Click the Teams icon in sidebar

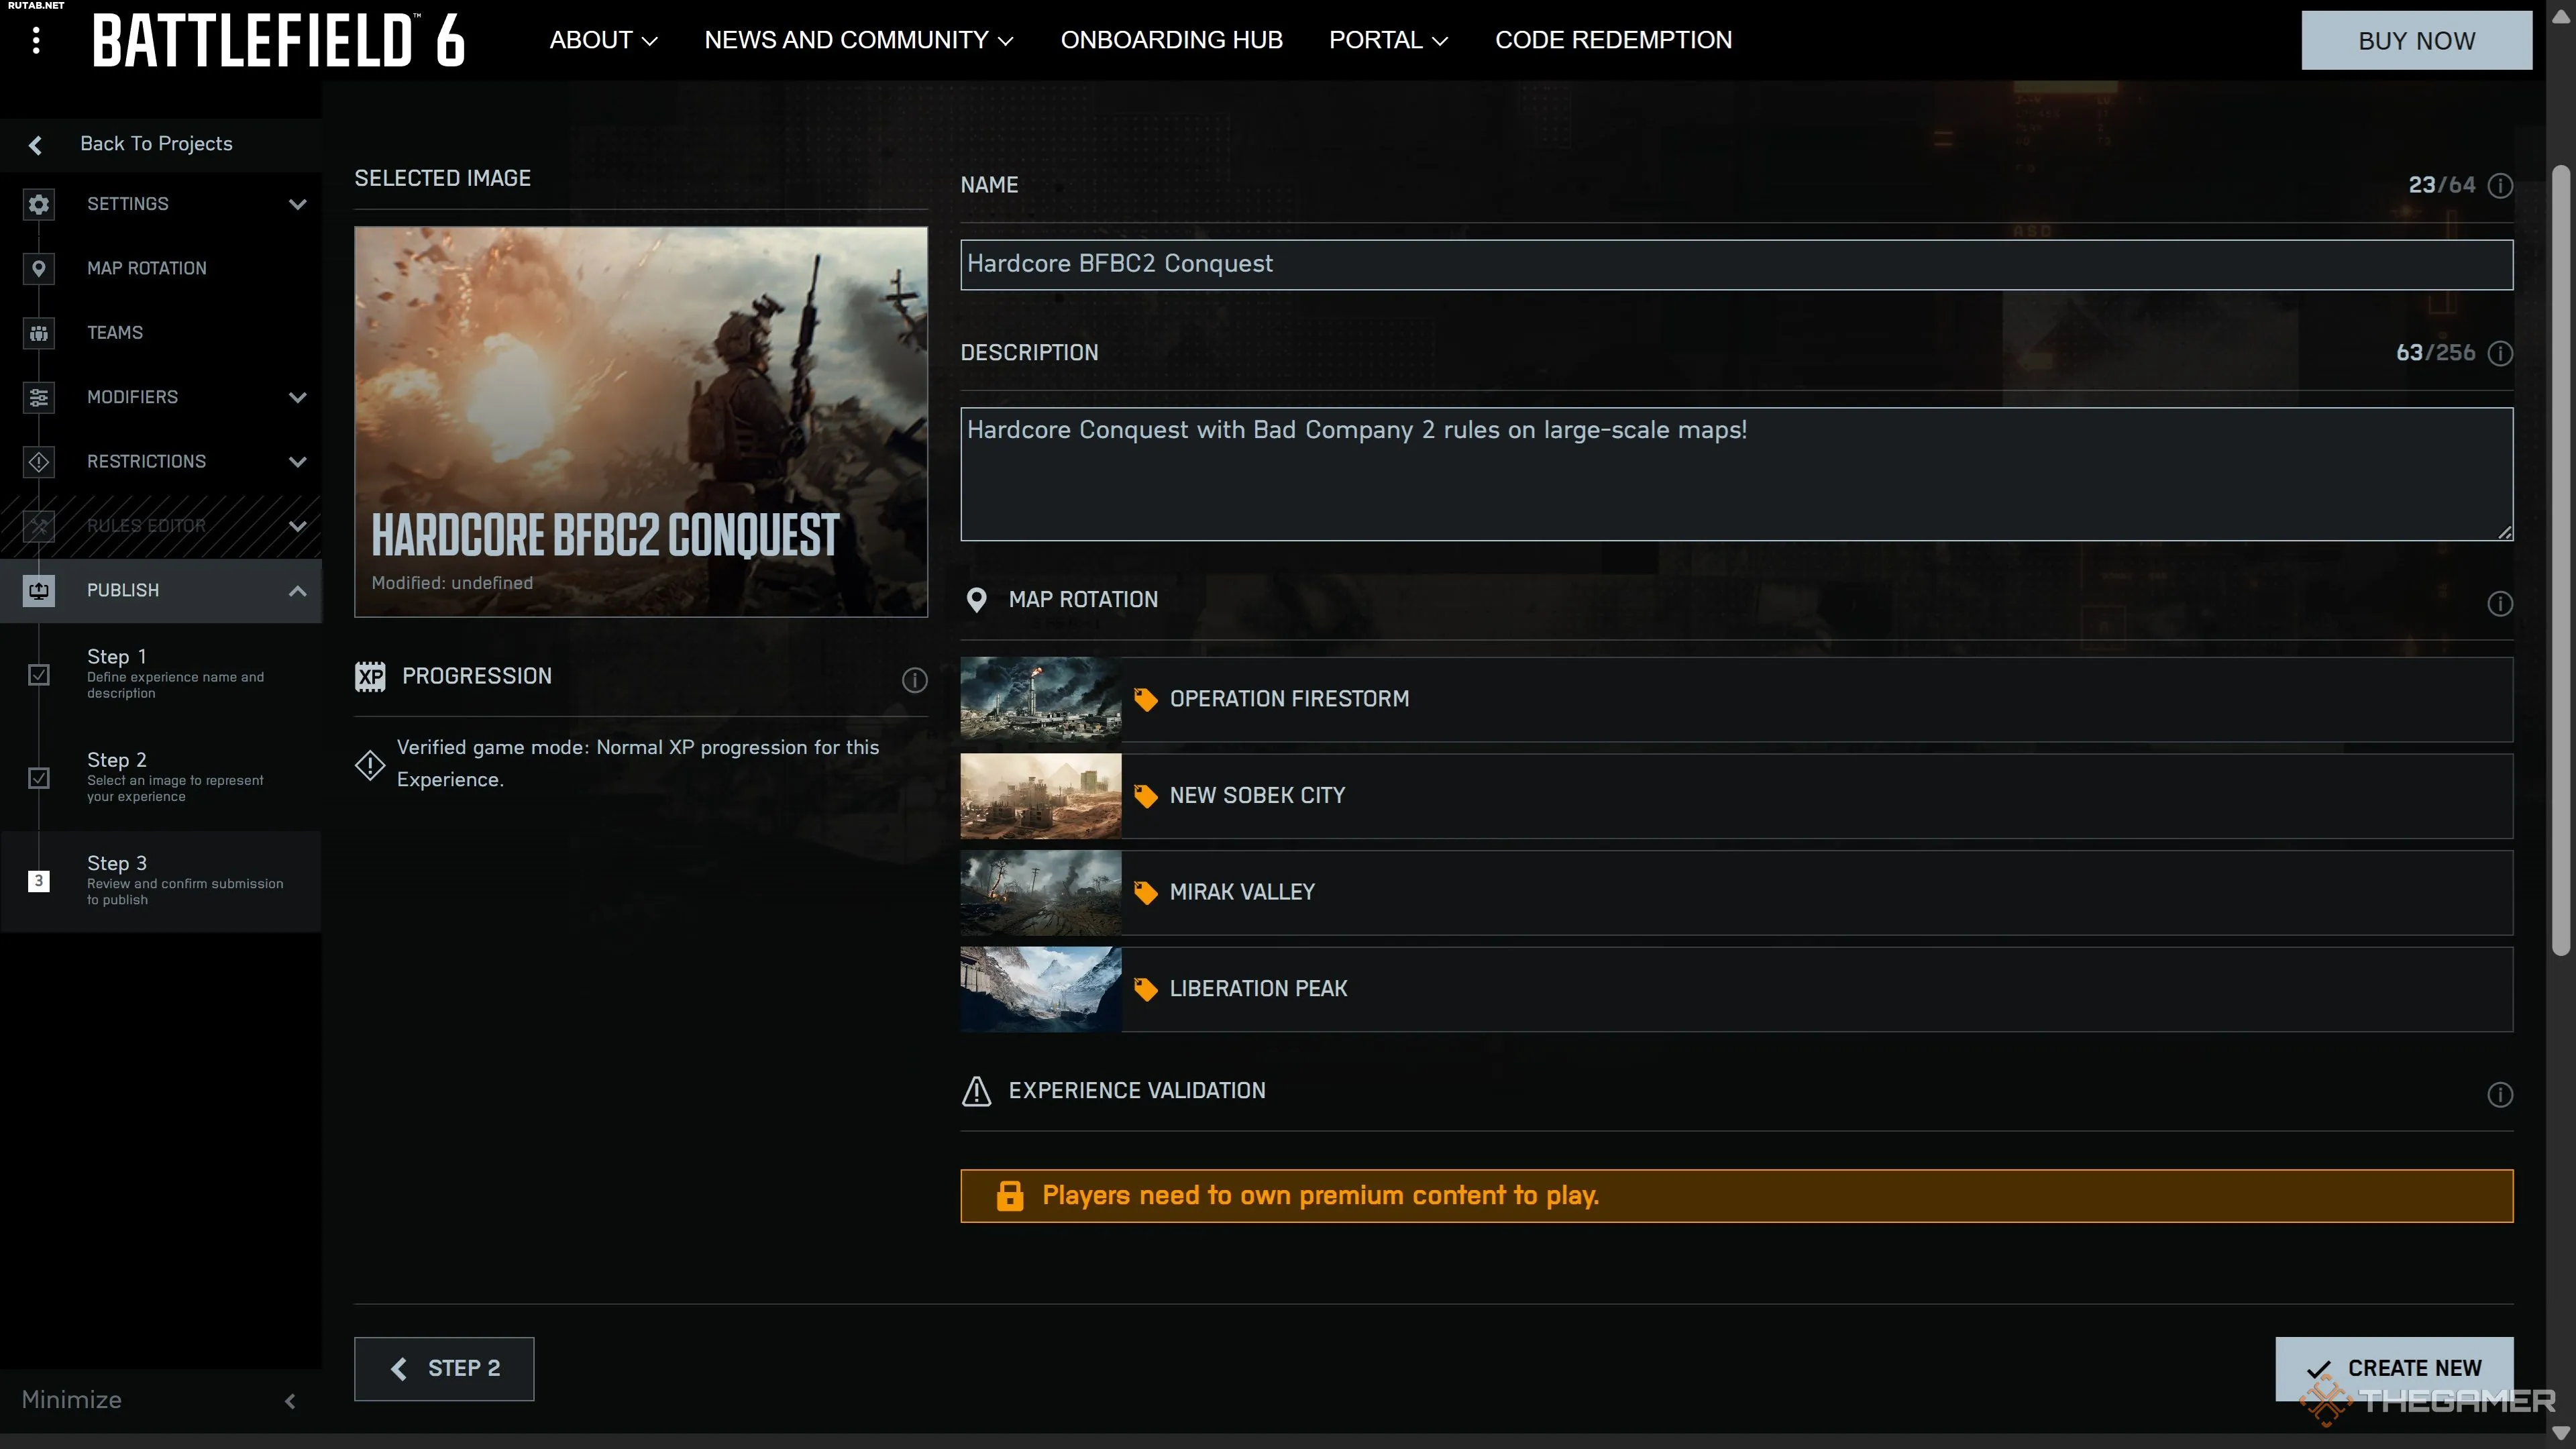[x=38, y=333]
